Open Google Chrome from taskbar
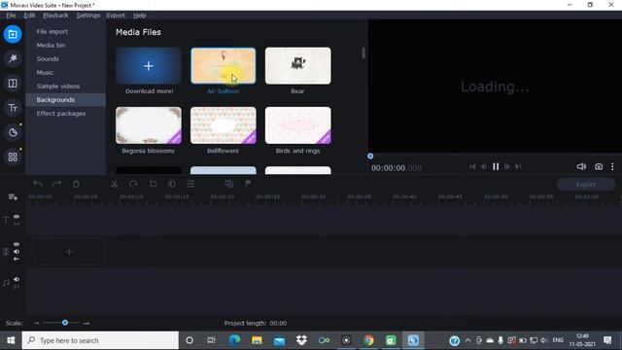 tap(368, 340)
